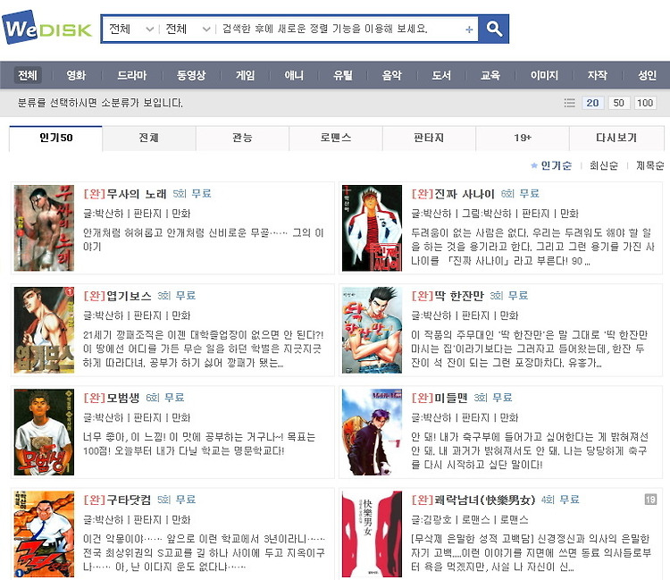
Task: Sort by 인기순
Action: click(556, 165)
